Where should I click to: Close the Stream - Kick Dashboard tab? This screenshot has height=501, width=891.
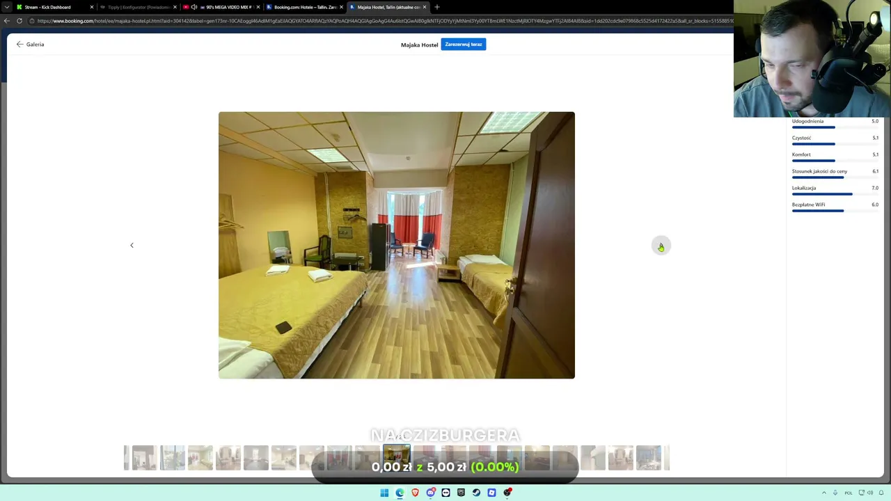point(91,7)
